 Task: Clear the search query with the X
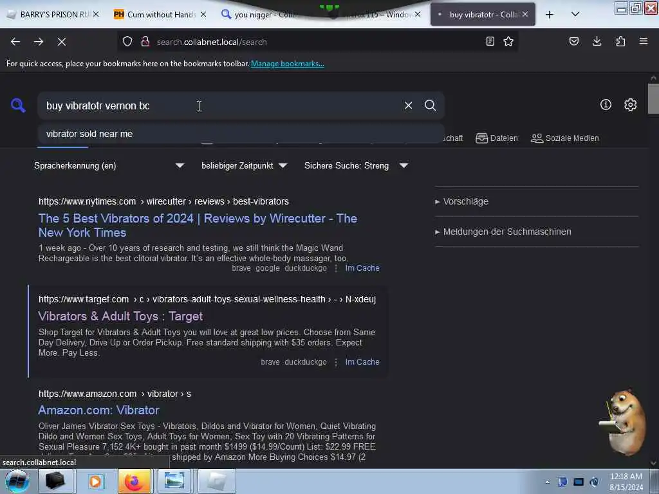coord(408,105)
